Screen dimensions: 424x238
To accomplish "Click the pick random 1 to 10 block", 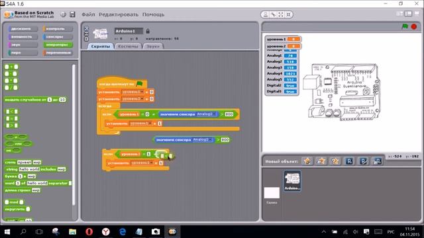I will tap(35, 100).
